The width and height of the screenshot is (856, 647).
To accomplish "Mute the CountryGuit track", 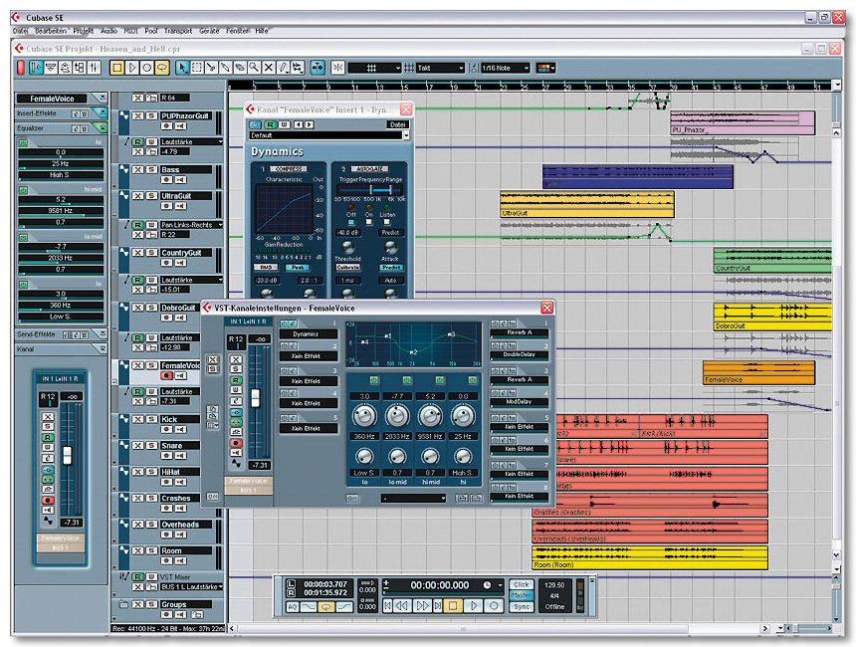I will (x=138, y=253).
